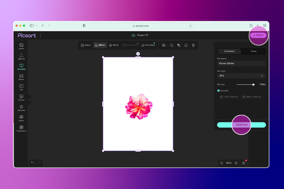The height and width of the screenshot is (189, 284).
Task: Select the Effects tool
Action: 100,45
